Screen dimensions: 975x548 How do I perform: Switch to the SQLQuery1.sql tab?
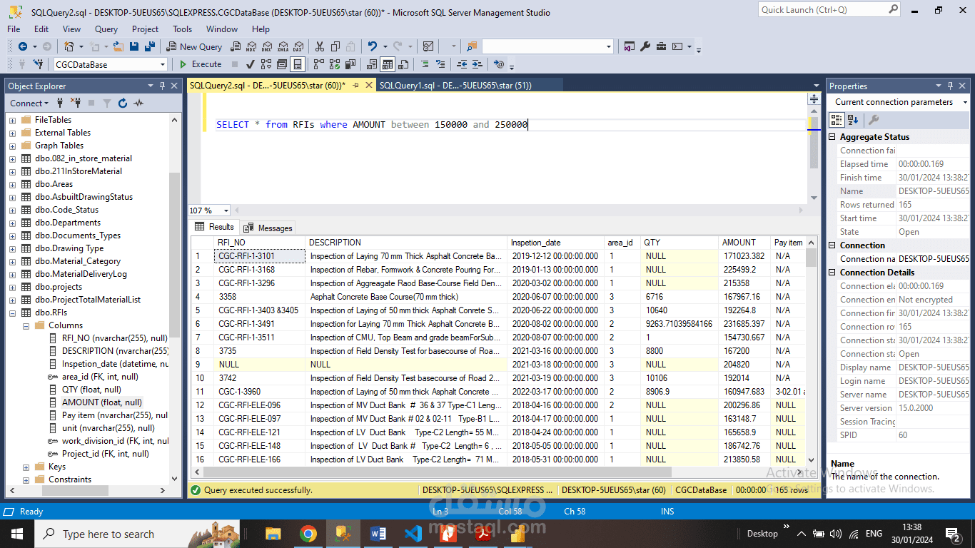pyautogui.click(x=455, y=86)
